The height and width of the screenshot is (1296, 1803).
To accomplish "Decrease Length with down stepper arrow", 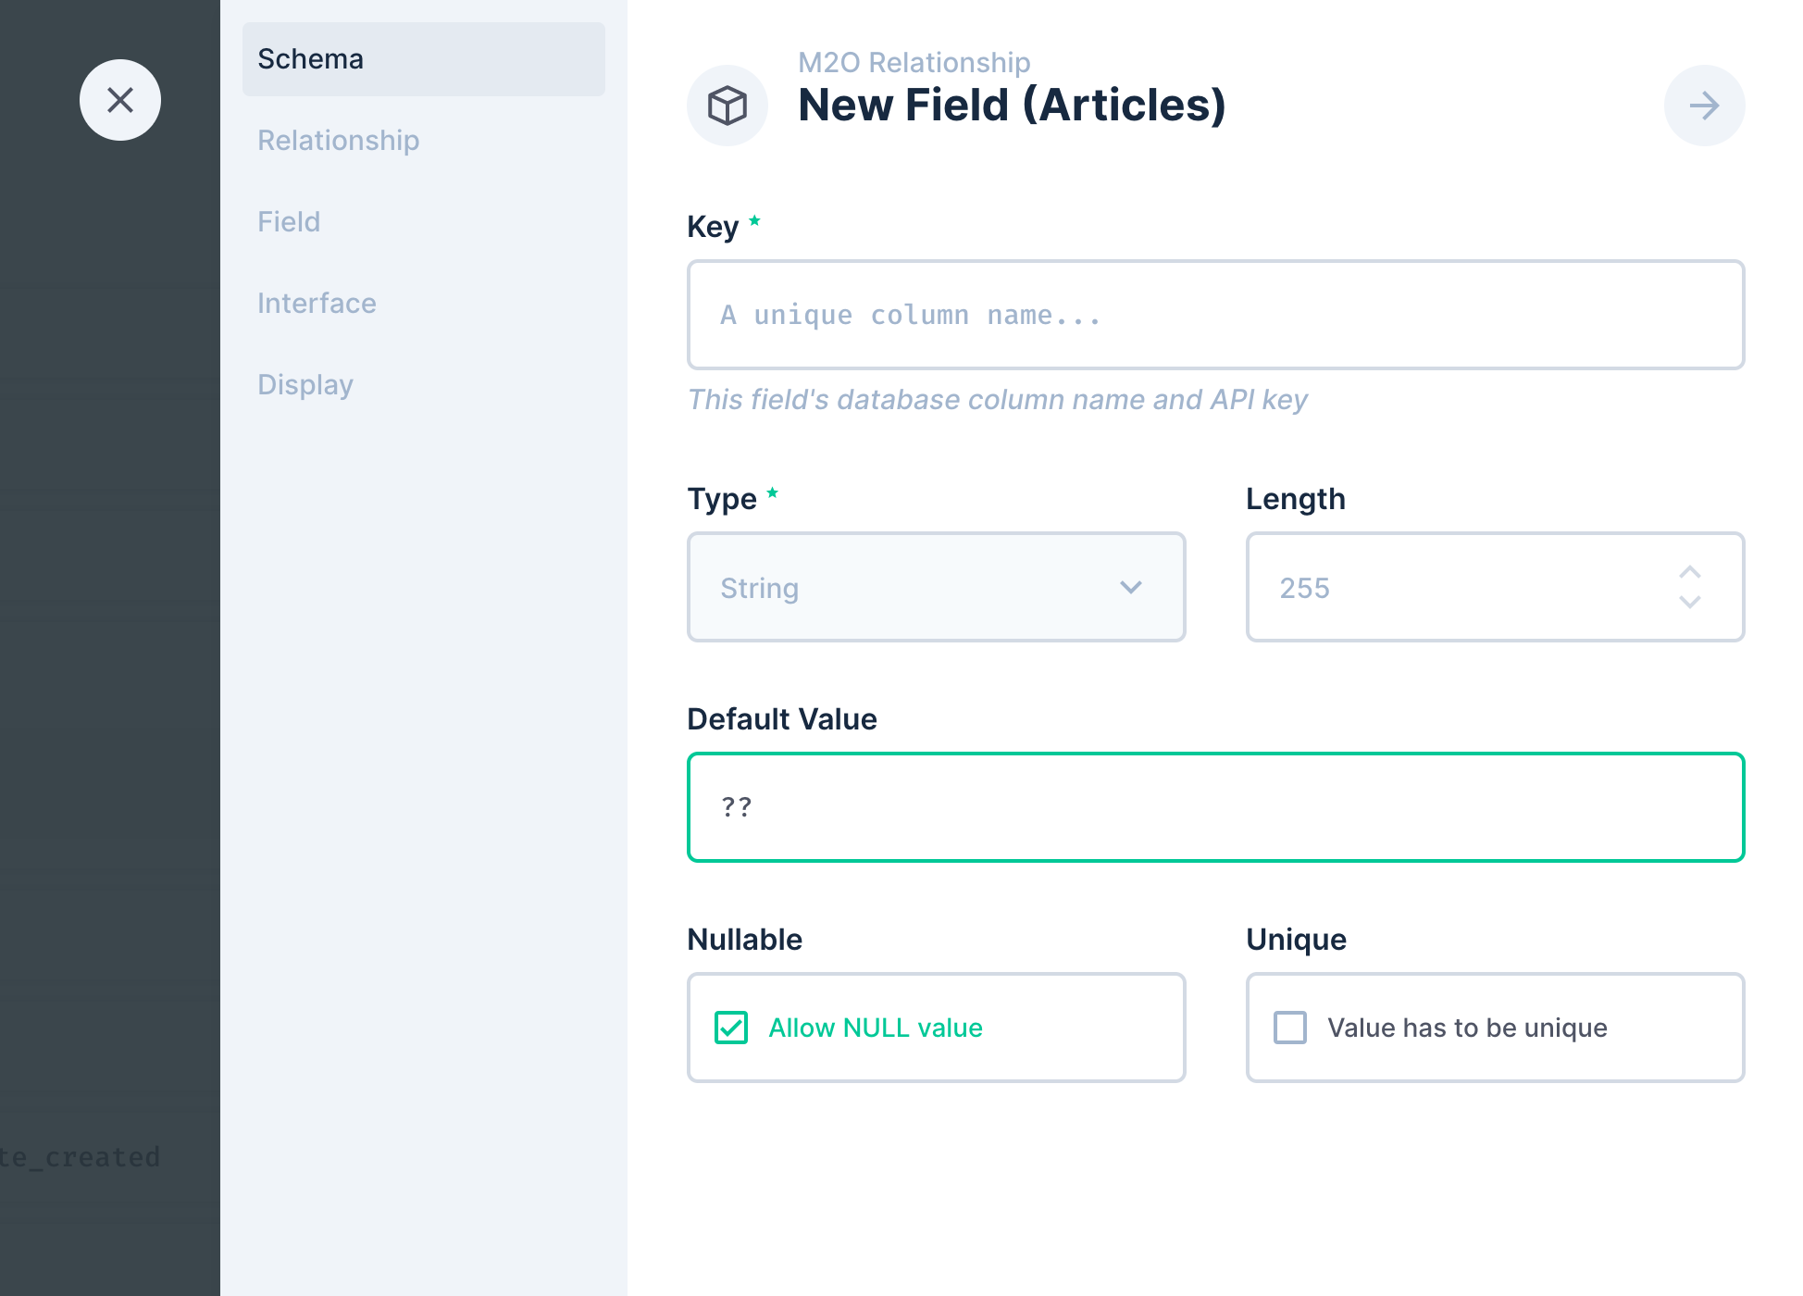I will (1690, 603).
